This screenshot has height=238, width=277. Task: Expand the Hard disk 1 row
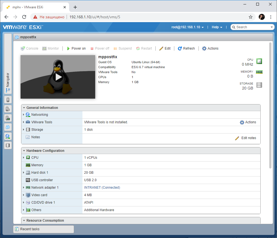coord(24,173)
